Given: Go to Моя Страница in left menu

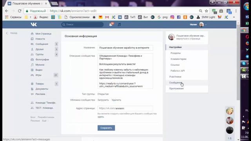Looking at the screenshot, I should (44, 34).
